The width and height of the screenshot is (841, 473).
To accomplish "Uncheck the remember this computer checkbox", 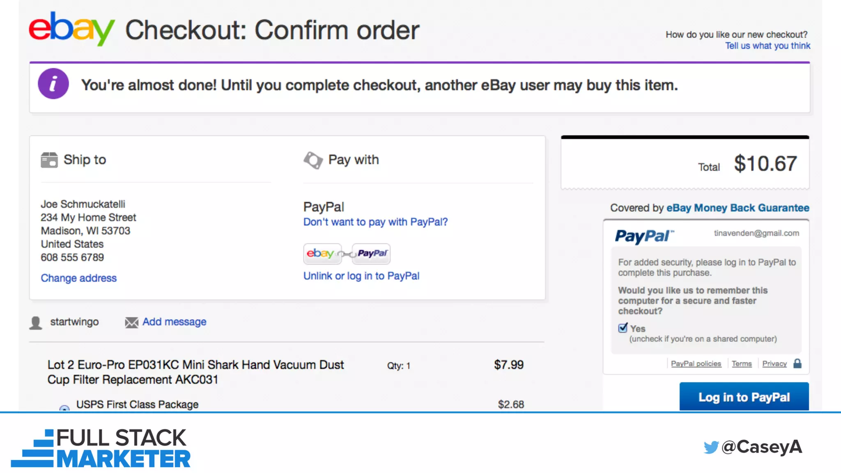I will click(x=623, y=328).
